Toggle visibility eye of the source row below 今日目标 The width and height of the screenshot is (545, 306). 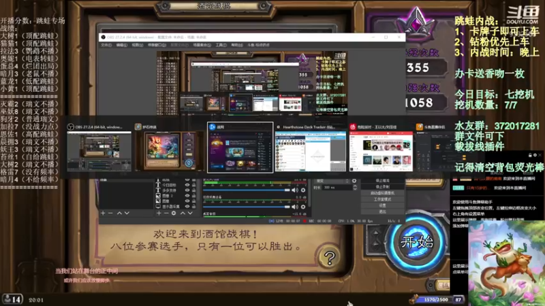tap(187, 190)
